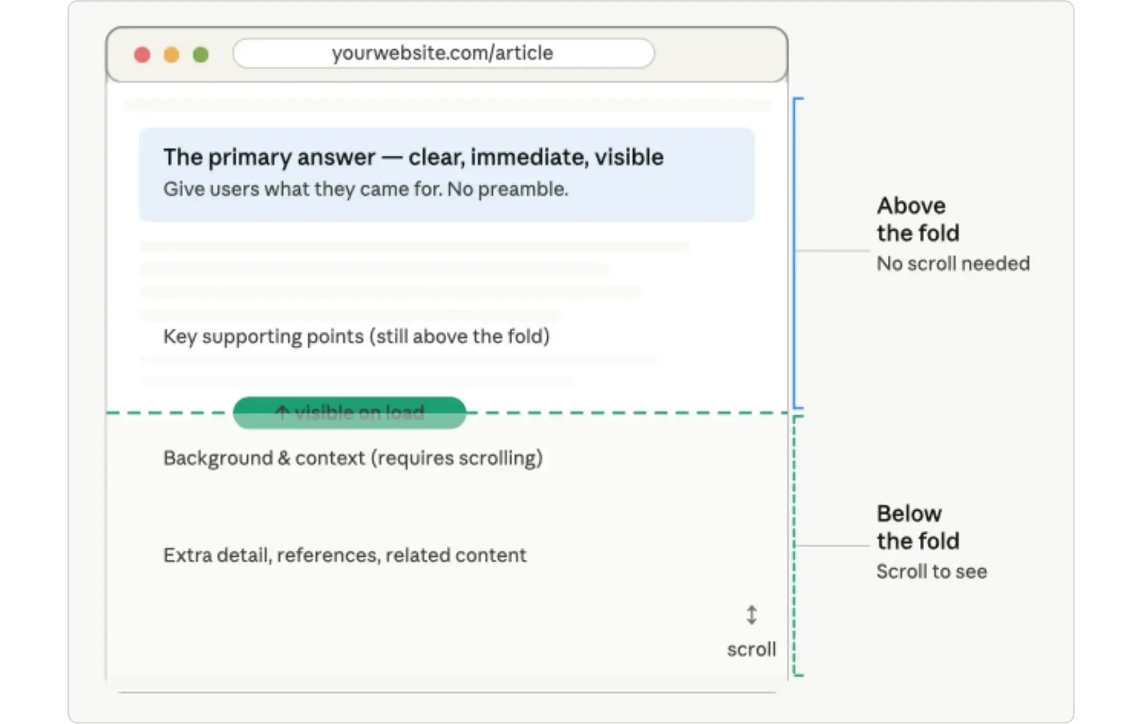Click the green maximize dot

tap(201, 55)
